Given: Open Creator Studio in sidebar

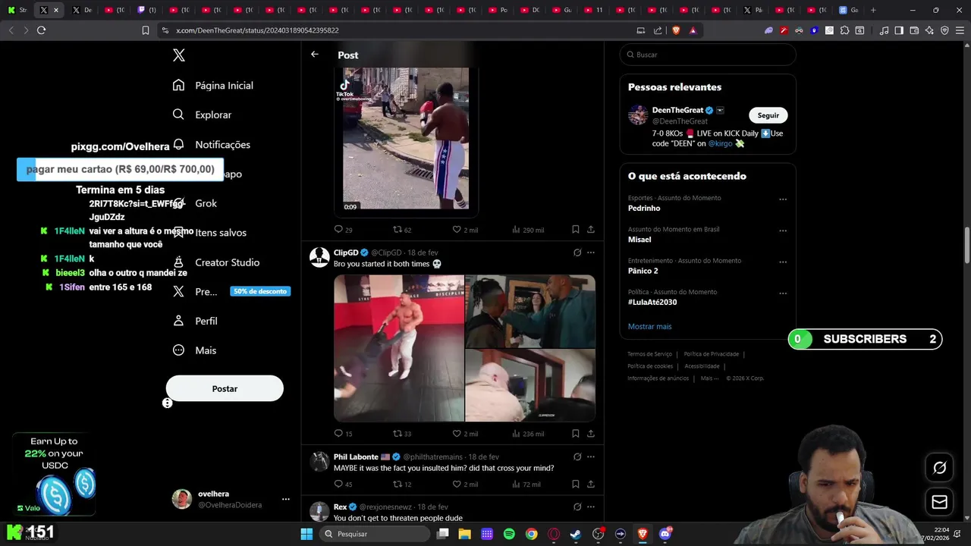Looking at the screenshot, I should (x=216, y=262).
